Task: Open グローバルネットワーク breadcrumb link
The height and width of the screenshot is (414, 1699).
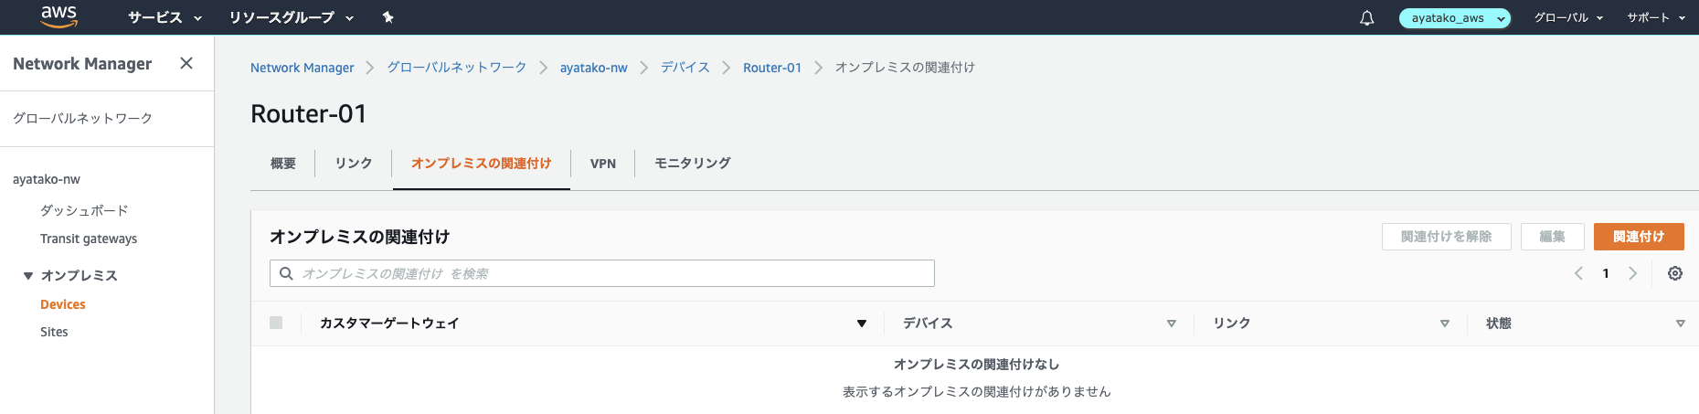Action: coord(457,68)
